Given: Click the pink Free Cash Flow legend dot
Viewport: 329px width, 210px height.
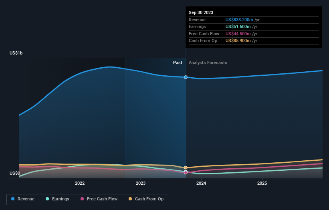Looking at the screenshot, I should point(82,199).
